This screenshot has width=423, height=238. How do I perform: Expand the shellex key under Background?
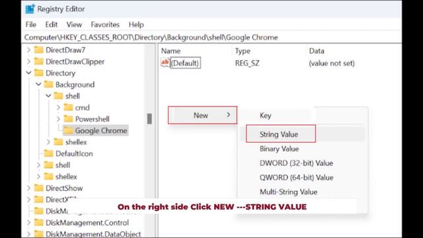click(48, 142)
